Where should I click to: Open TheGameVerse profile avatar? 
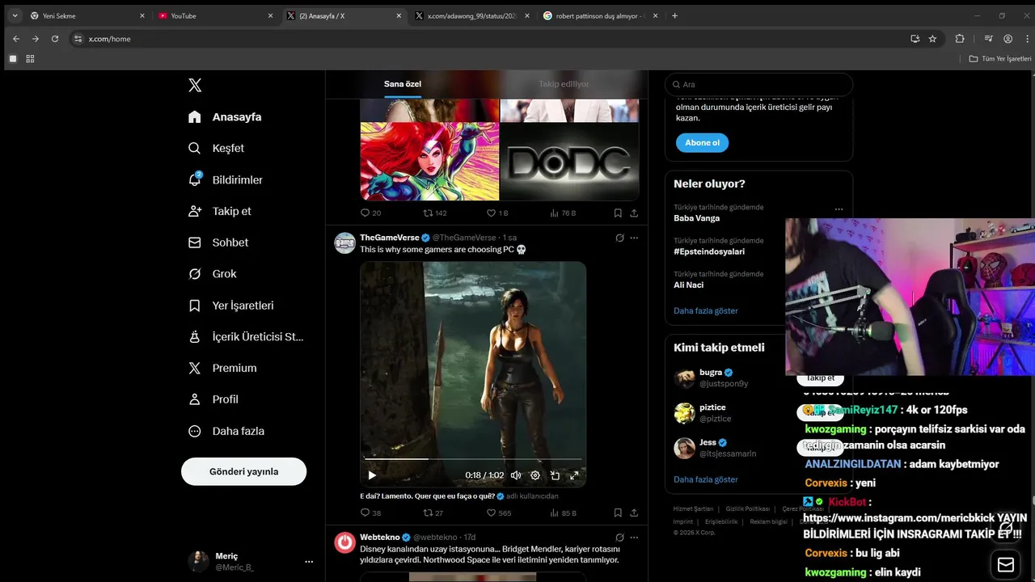[x=345, y=243]
